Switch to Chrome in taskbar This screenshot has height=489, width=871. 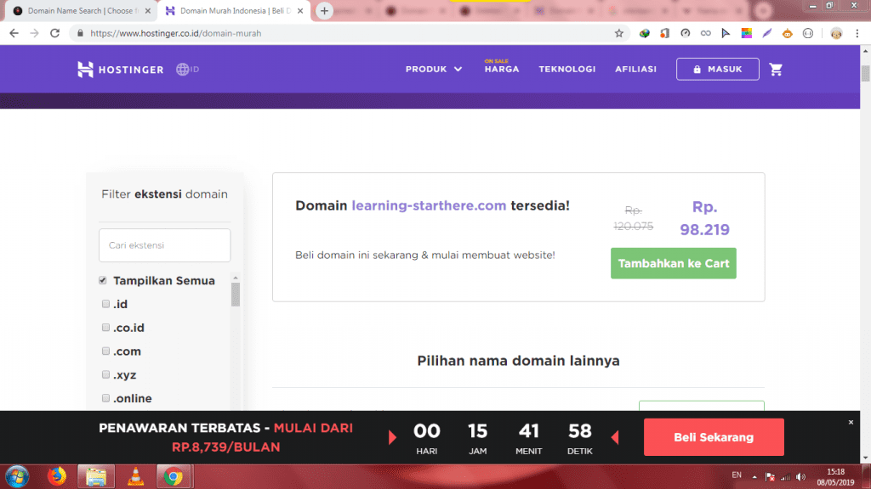point(174,477)
